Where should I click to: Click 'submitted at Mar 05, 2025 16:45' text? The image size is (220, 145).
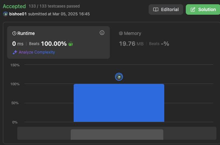click(59, 14)
